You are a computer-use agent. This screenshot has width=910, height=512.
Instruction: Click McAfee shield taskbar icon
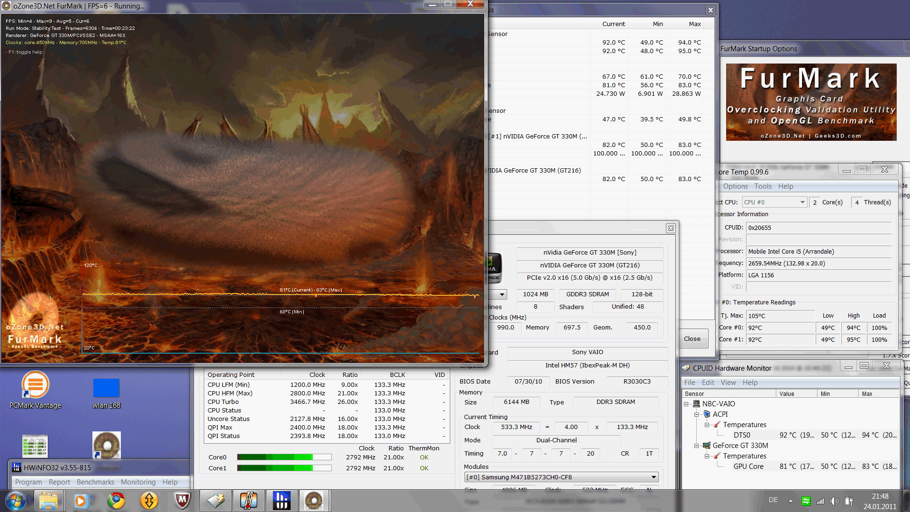(x=182, y=501)
